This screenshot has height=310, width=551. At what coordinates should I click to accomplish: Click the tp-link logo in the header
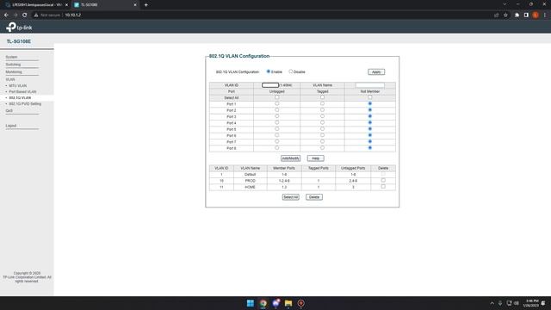(19, 27)
